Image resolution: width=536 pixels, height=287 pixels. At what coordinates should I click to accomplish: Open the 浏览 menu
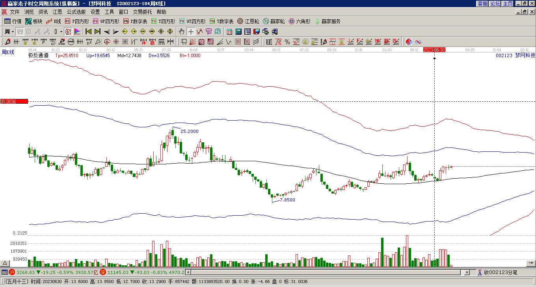(x=29, y=12)
